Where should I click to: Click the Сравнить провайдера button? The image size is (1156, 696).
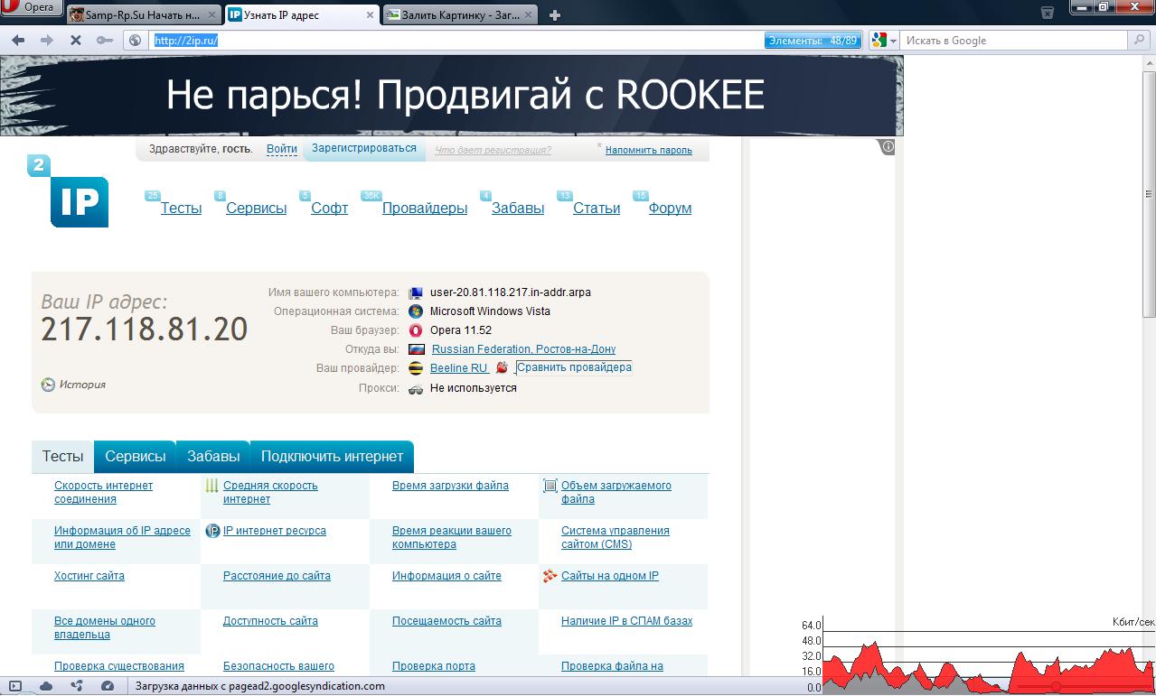tap(574, 367)
